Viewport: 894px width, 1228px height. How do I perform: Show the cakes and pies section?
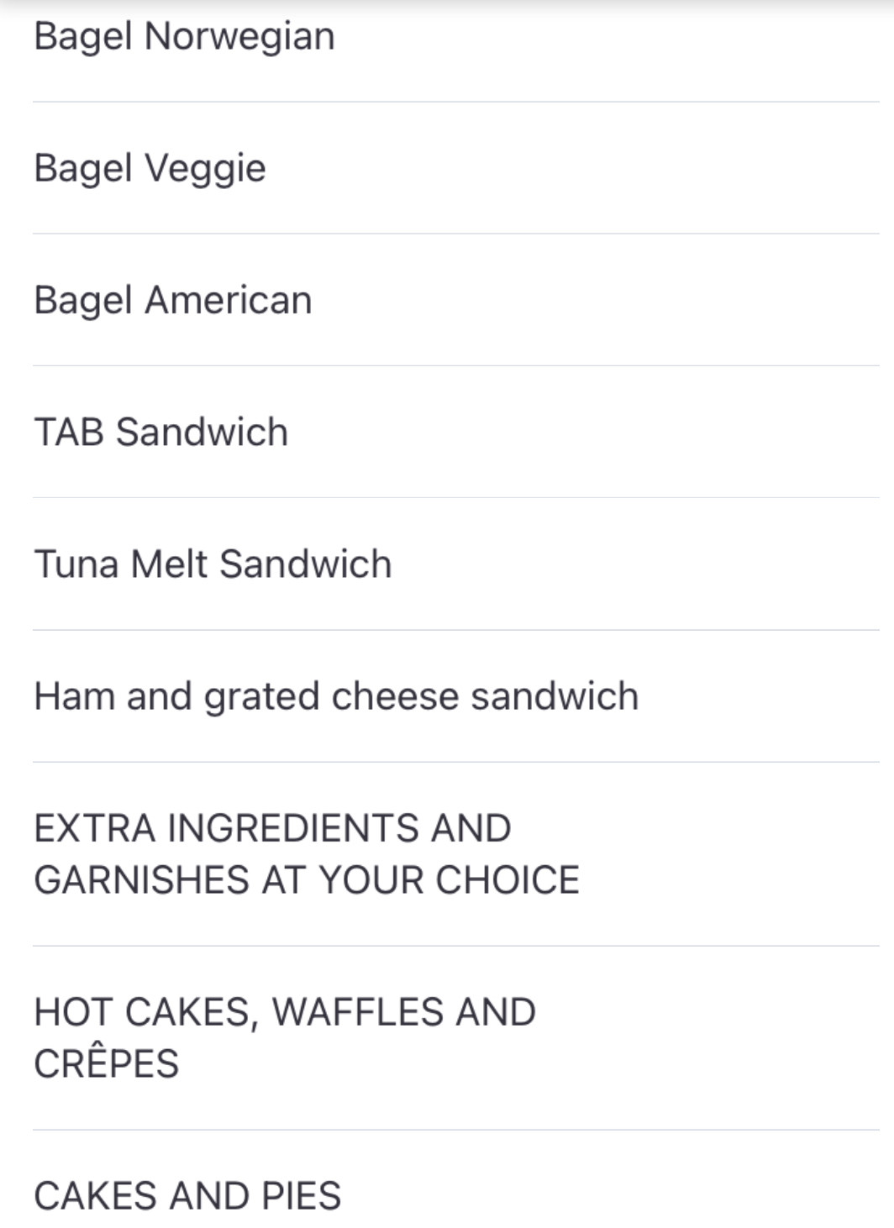187,1195
